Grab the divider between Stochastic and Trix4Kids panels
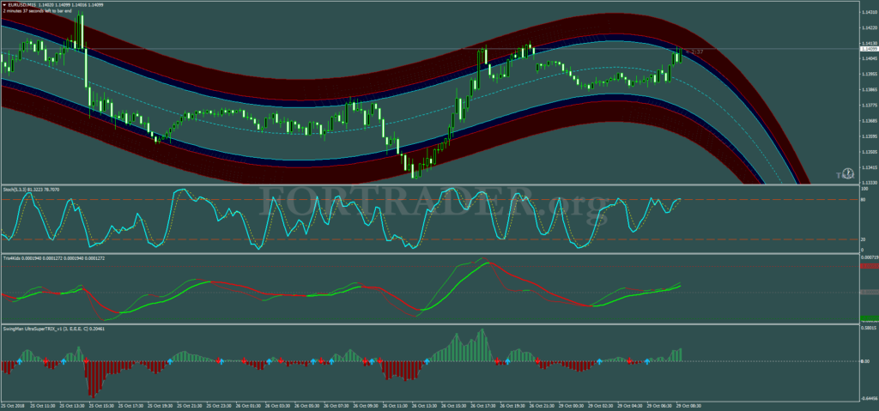Image resolution: width=879 pixels, height=411 pixels. [x=429, y=253]
